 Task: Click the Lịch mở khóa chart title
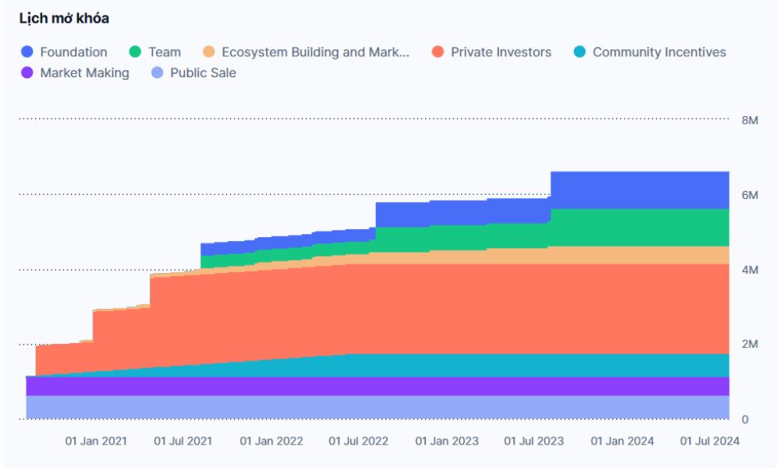coord(64,19)
